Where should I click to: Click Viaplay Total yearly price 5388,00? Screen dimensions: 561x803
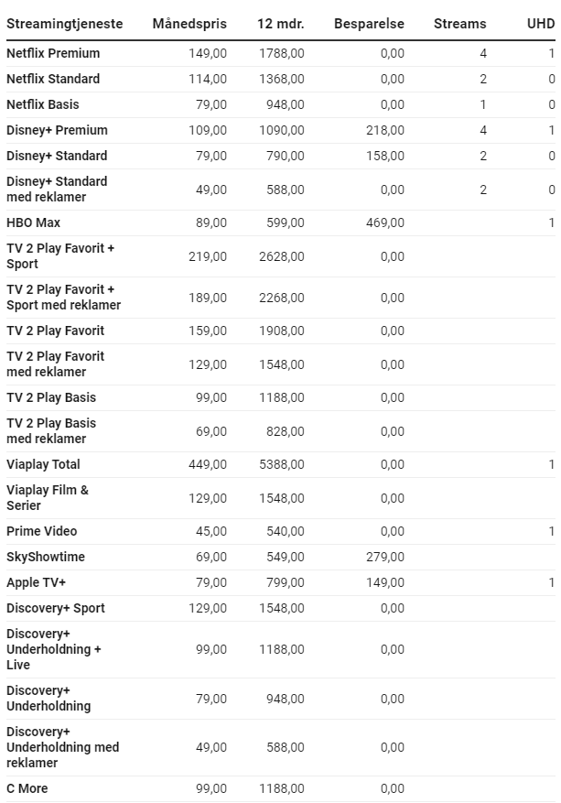click(282, 464)
